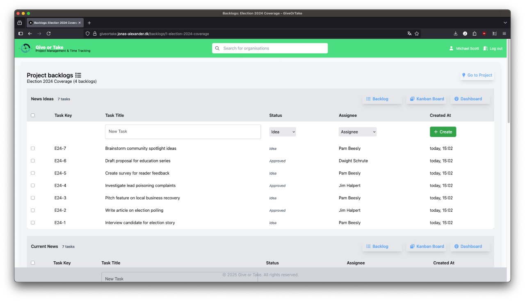Click the browser extensions puzzle icon
This screenshot has width=525, height=301.
[x=475, y=34]
